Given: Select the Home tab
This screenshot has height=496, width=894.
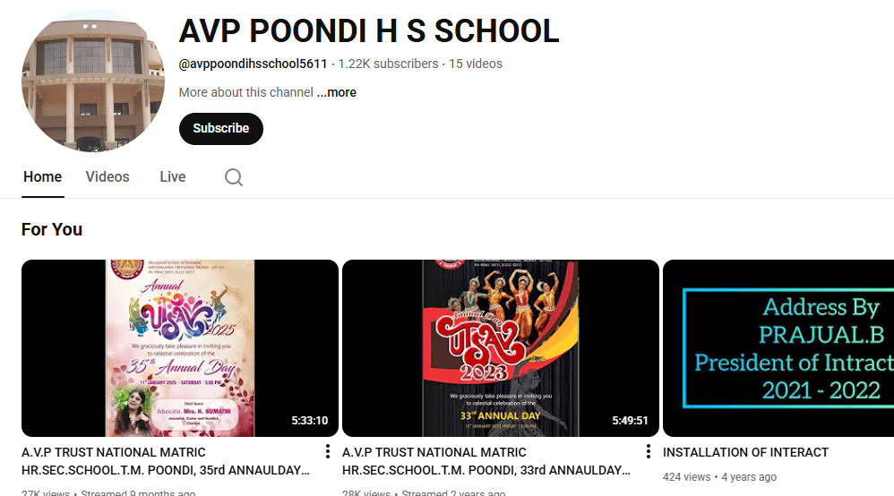Looking at the screenshot, I should pyautogui.click(x=43, y=176).
